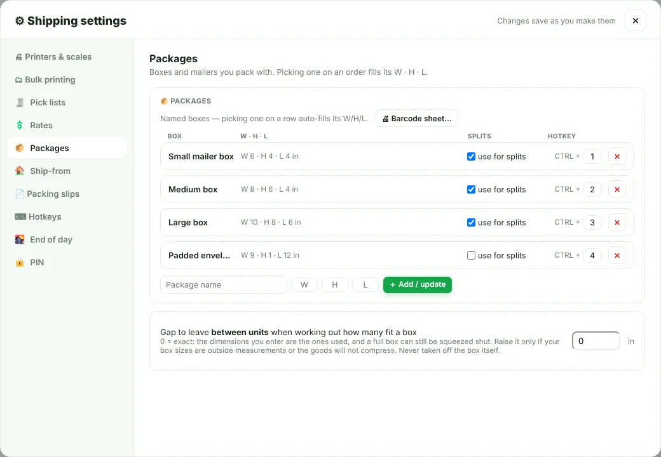Image resolution: width=661 pixels, height=457 pixels.
Task: Click the gap between units input
Action: point(596,341)
